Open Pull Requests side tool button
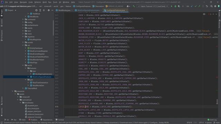 coord(1,35)
